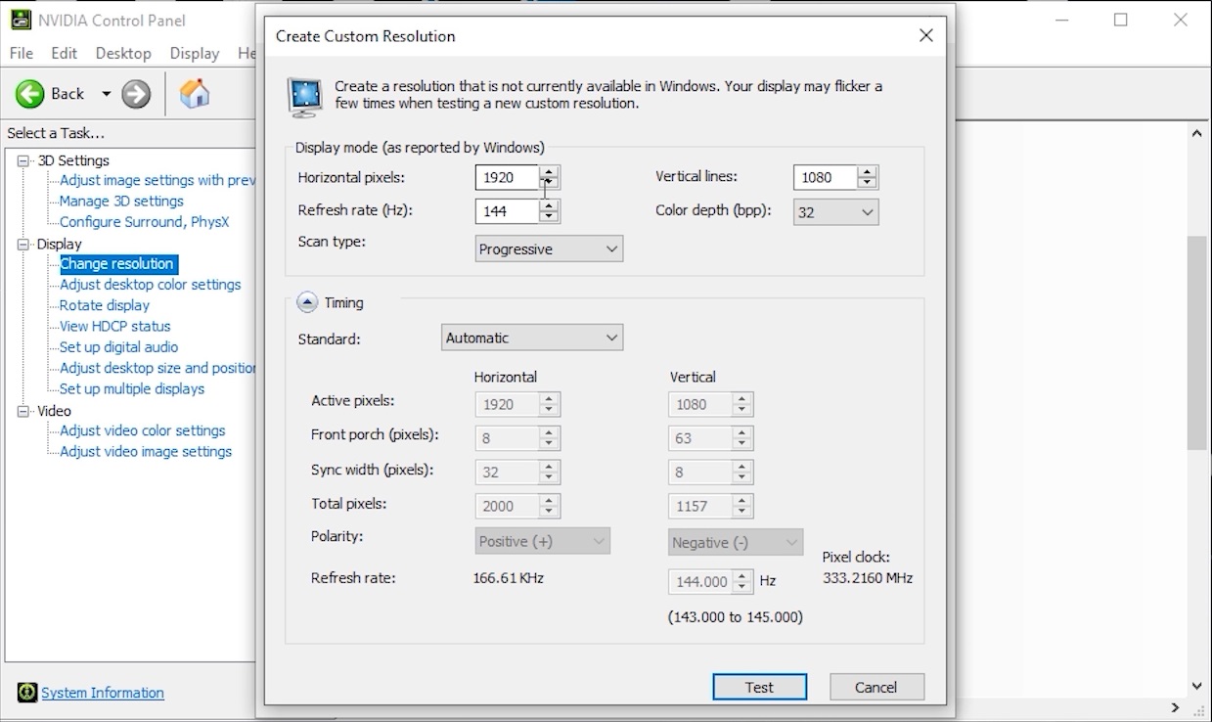Click the 333.2160 MHz pixel clock value
Screen dimensions: 1212x722
868,578
